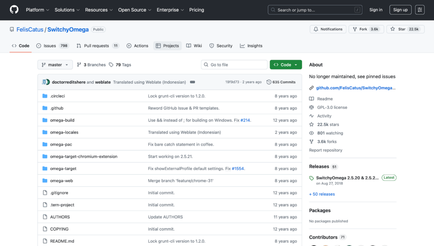434x246 pixels.
Task: Open the accessibility settings icon in header
Action: coord(420,10)
